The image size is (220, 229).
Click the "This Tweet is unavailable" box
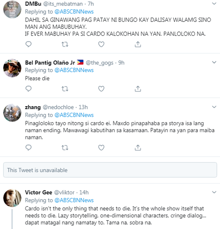110,170
